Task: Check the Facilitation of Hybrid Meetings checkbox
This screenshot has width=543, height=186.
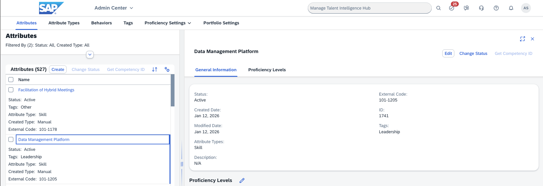Action: point(11,90)
